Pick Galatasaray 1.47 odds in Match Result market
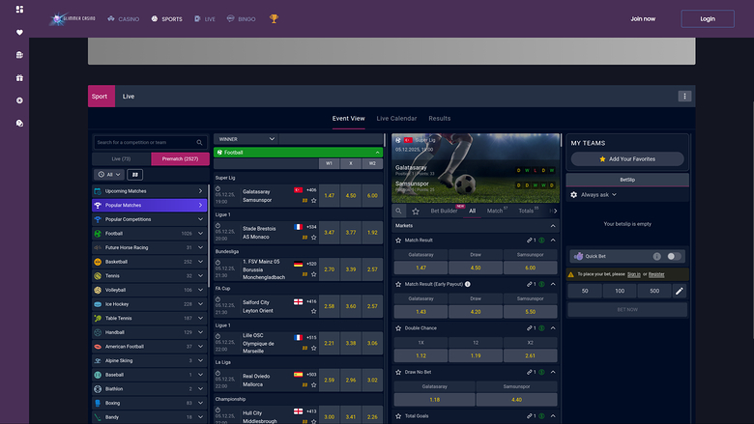Image resolution: width=754 pixels, height=424 pixels. click(420, 268)
